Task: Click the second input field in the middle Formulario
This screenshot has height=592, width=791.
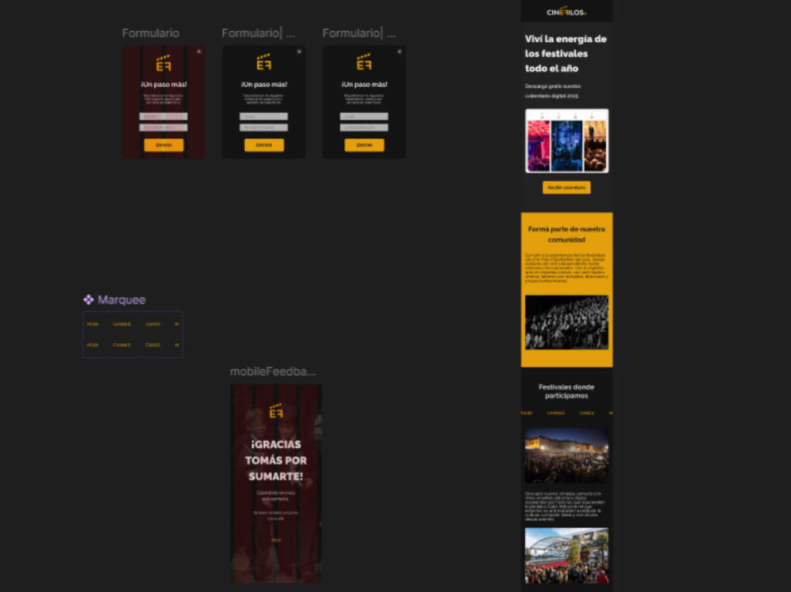Action: 264,127
